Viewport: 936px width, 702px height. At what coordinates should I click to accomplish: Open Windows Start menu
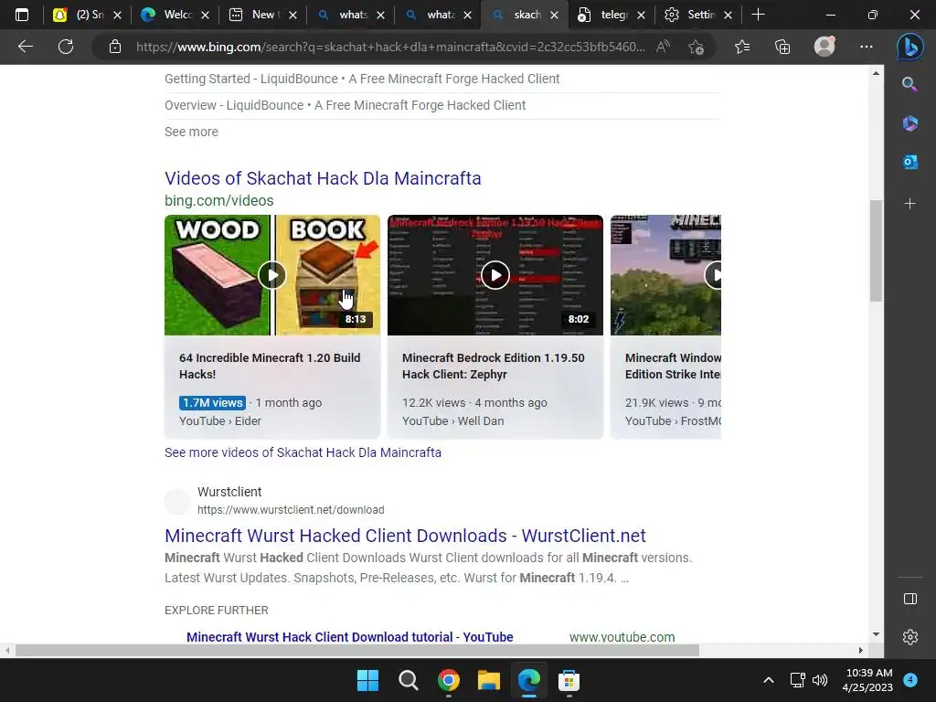click(367, 680)
